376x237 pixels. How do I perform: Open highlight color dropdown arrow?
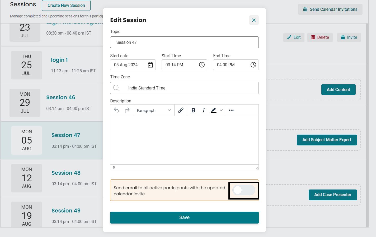click(221, 110)
